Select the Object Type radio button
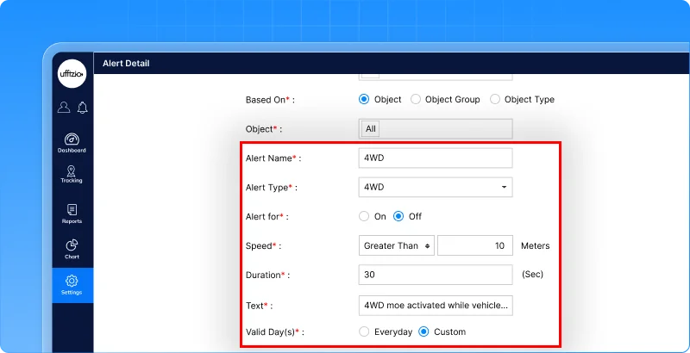This screenshot has width=690, height=353. pos(495,99)
